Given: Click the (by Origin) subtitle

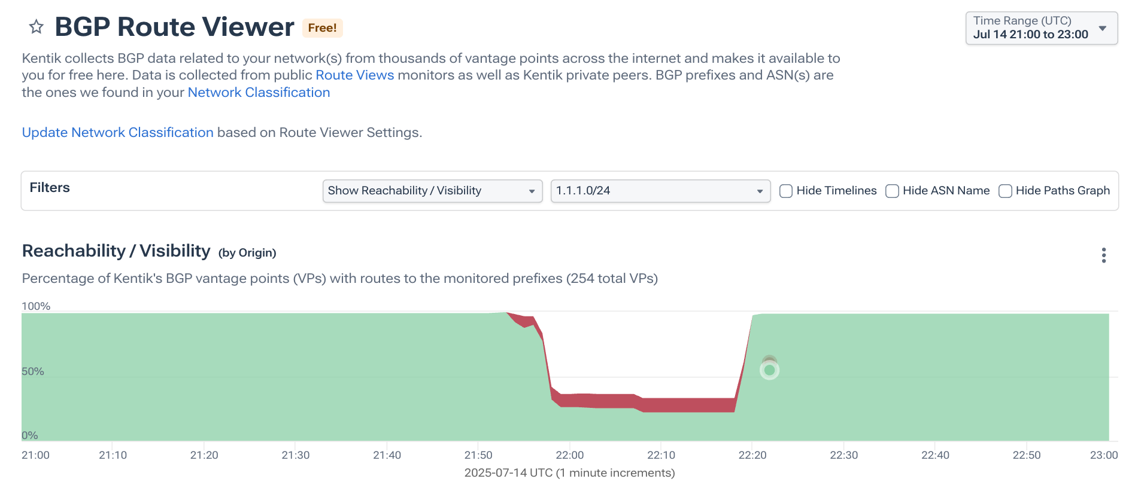Looking at the screenshot, I should coord(247,253).
